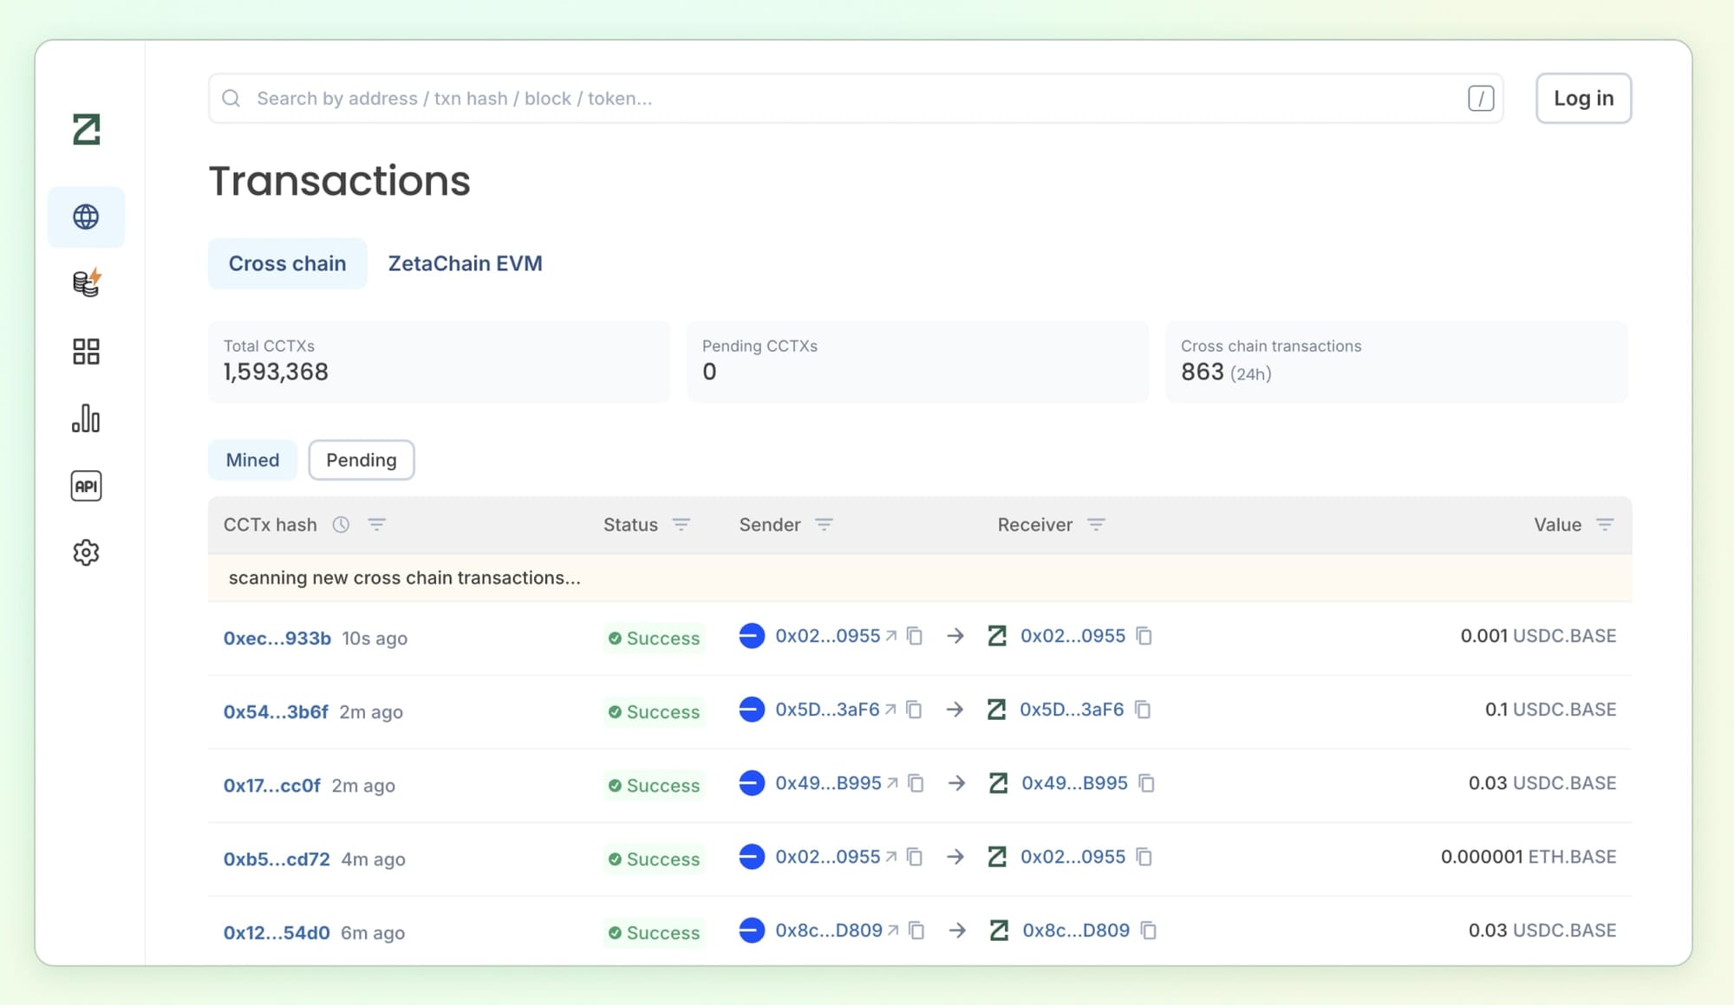
Task: Open transaction hash 0xec...933b
Action: pyautogui.click(x=277, y=639)
